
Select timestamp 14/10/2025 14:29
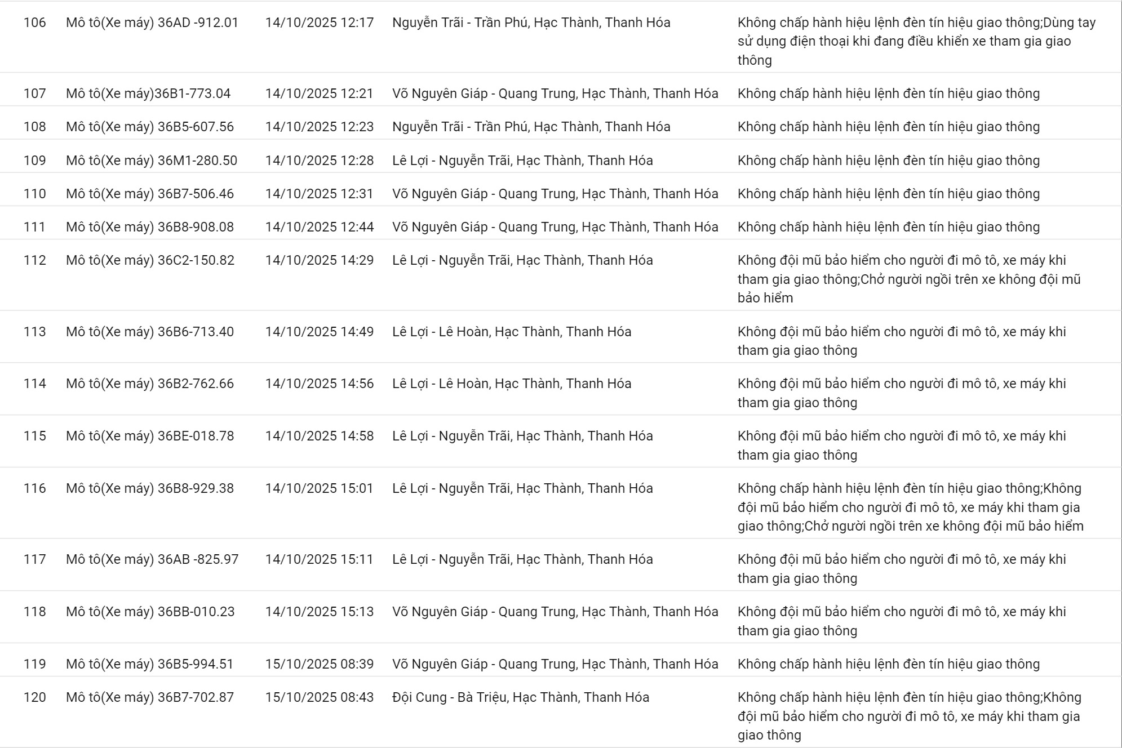[x=319, y=260]
